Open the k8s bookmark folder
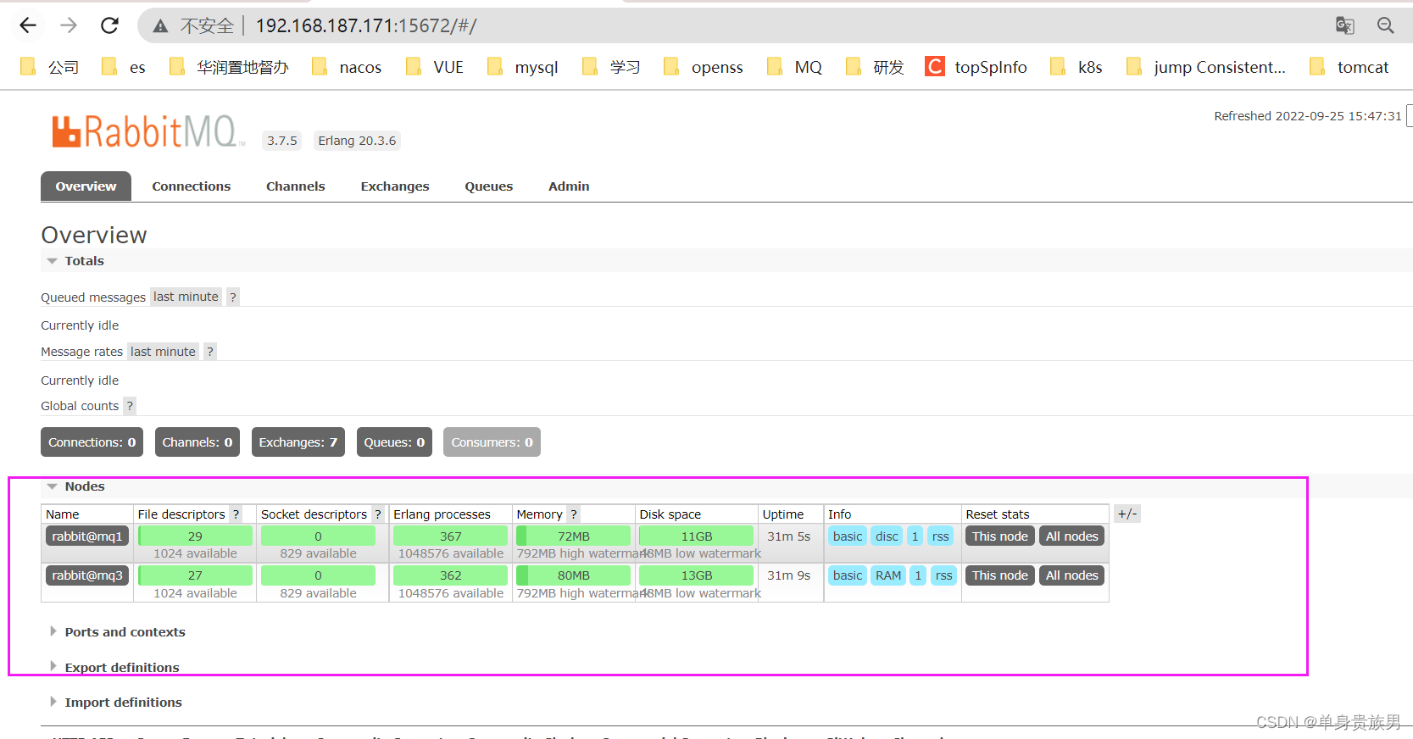Viewport: 1413px width, 739px height. (1076, 67)
